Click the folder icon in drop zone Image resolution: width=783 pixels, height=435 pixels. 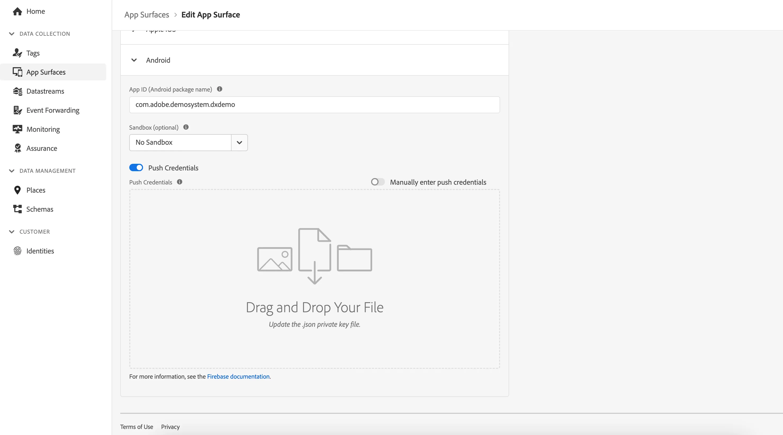click(354, 258)
